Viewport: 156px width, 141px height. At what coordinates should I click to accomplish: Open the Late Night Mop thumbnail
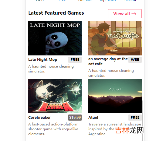coord(55,38)
